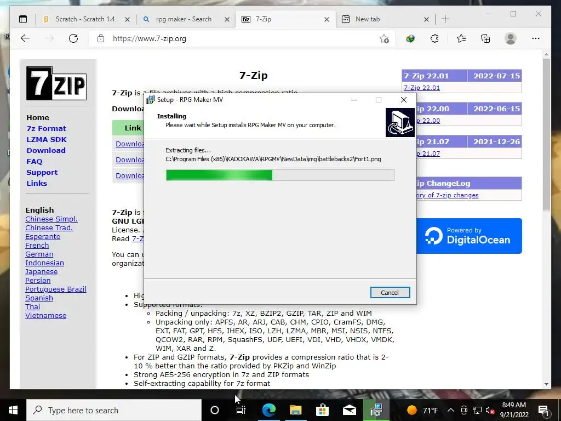This screenshot has width=561, height=421.
Task: Open the 7-Zip 21.07 news link
Action: 428,153
